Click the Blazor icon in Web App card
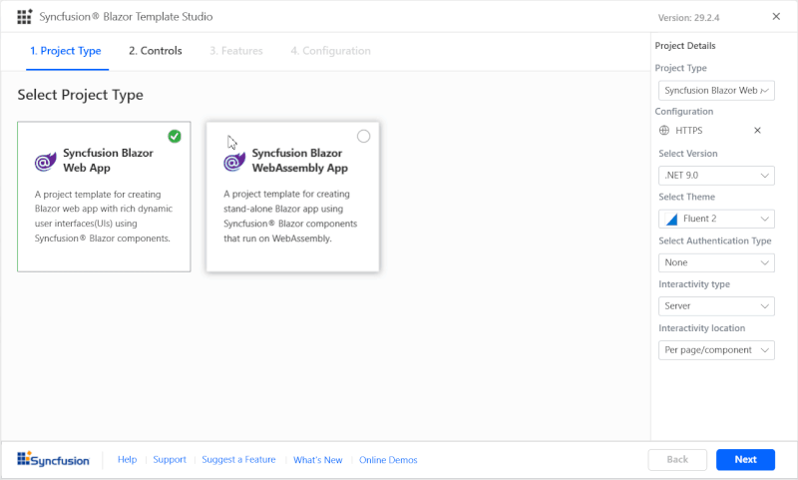 pos(45,162)
